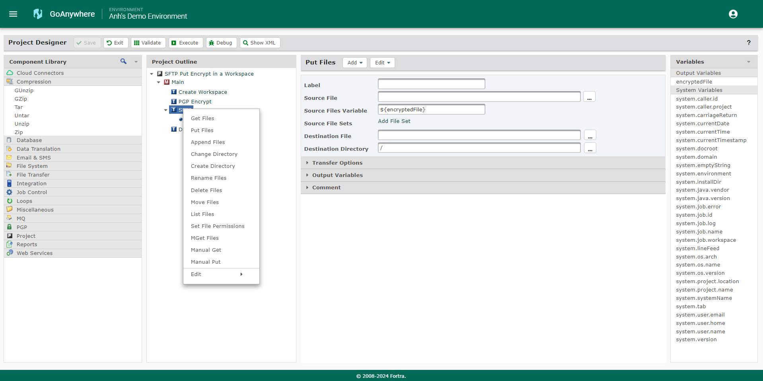Click the Component Library search magnifier icon
Viewport: 763px width, 381px height.
(123, 61)
